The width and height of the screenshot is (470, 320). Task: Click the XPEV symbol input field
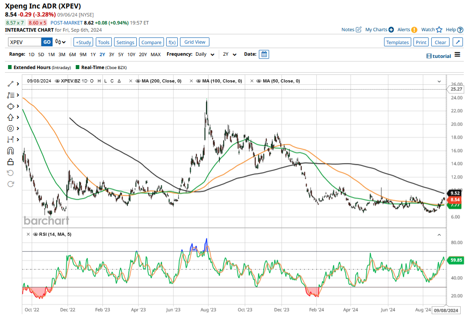(25, 42)
